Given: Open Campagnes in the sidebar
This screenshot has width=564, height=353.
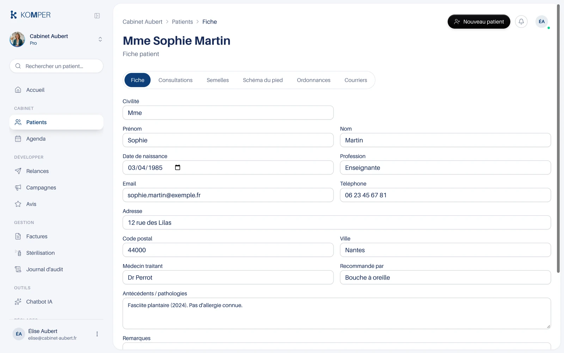Looking at the screenshot, I should coord(56,187).
